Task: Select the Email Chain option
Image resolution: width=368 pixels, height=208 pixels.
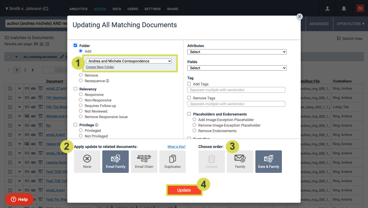Action: point(144,162)
